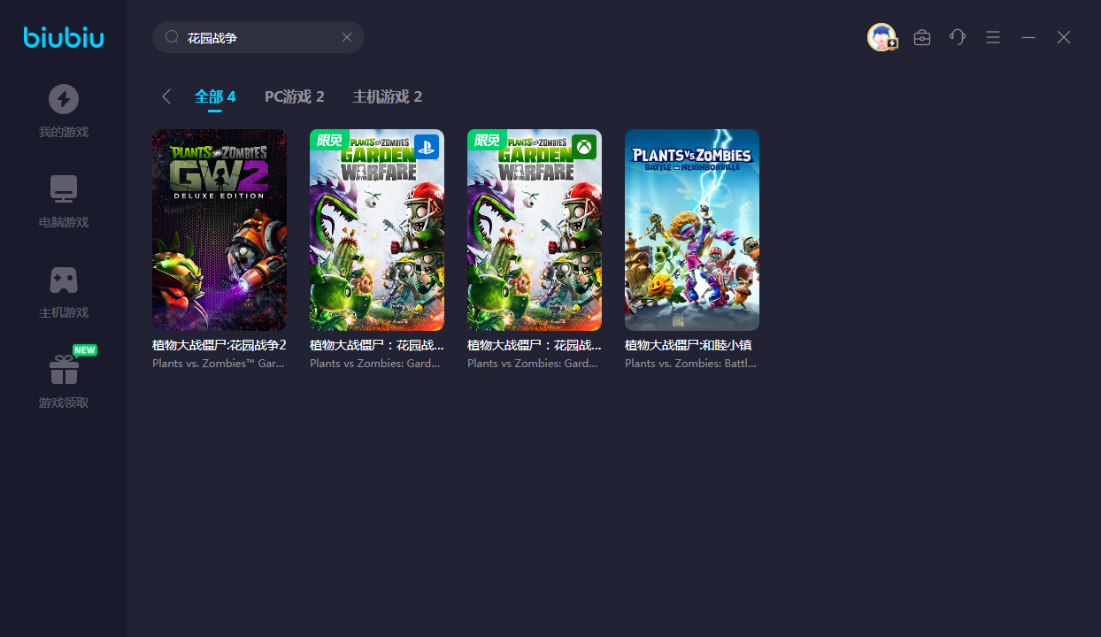Screen dimensions: 1101x637
Task: Open the PlayStation Garden Warfare cover
Action: 377,230
